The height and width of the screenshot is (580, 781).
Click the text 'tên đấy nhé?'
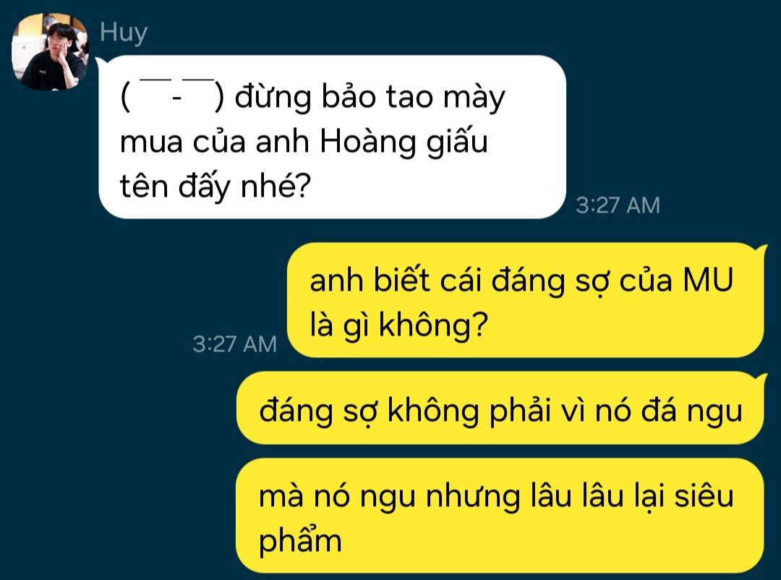click(215, 187)
